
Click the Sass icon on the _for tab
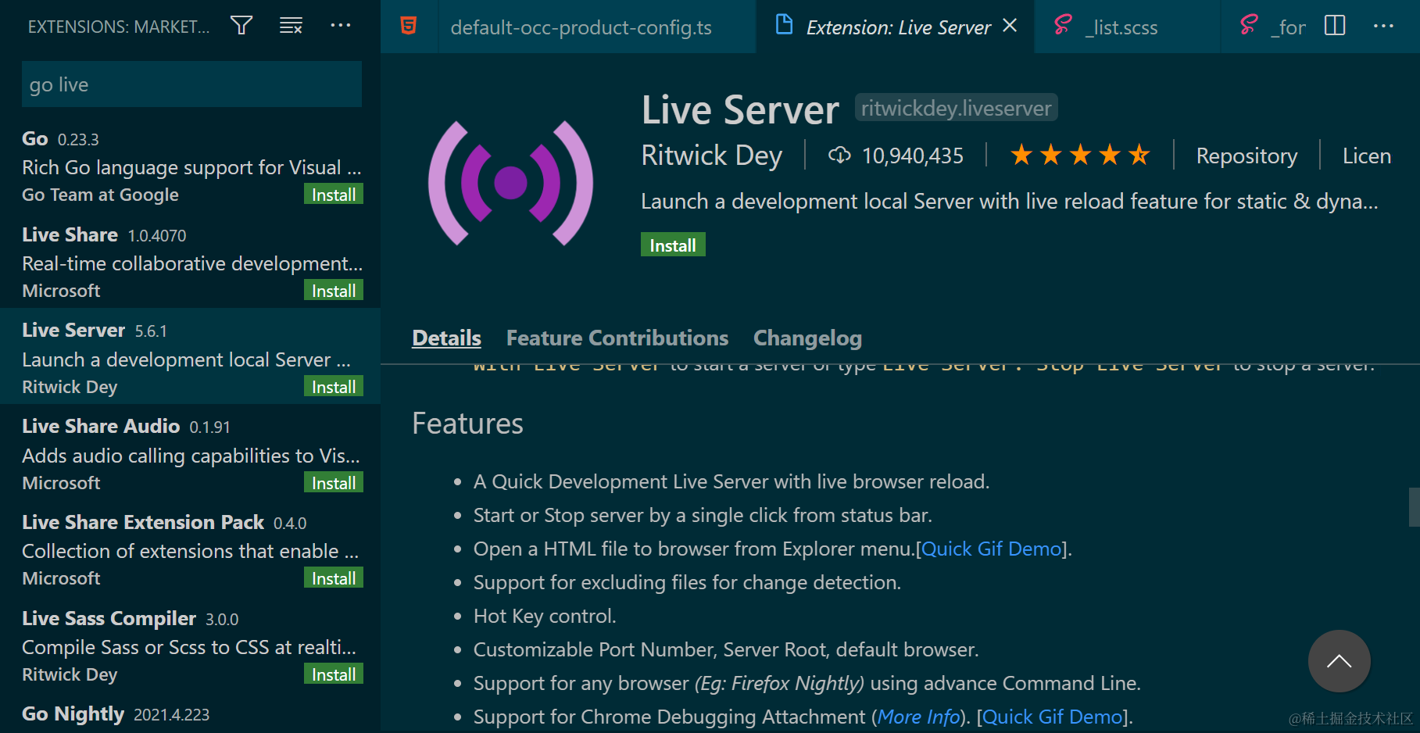point(1249,26)
